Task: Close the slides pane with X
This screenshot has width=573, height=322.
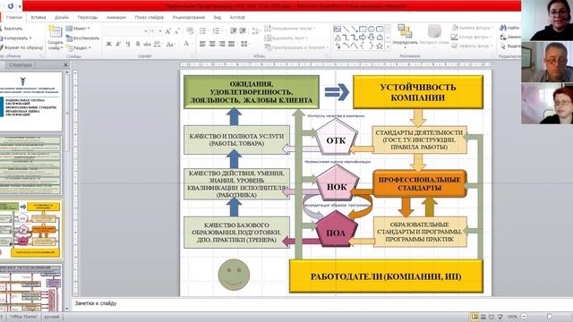Action: pyautogui.click(x=65, y=65)
